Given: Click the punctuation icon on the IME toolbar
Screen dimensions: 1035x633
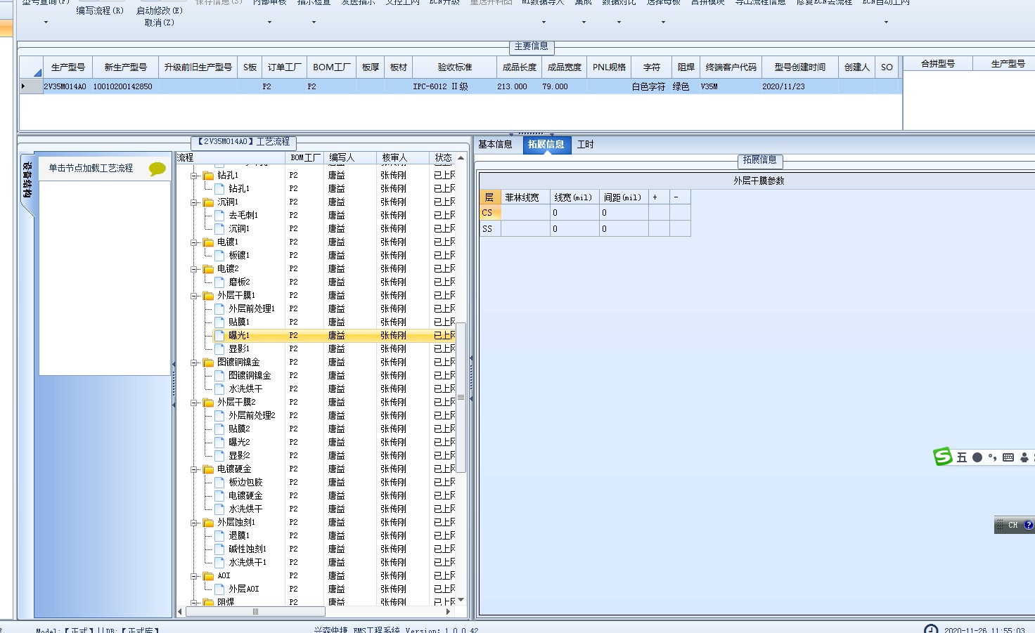Looking at the screenshot, I should coord(992,457).
